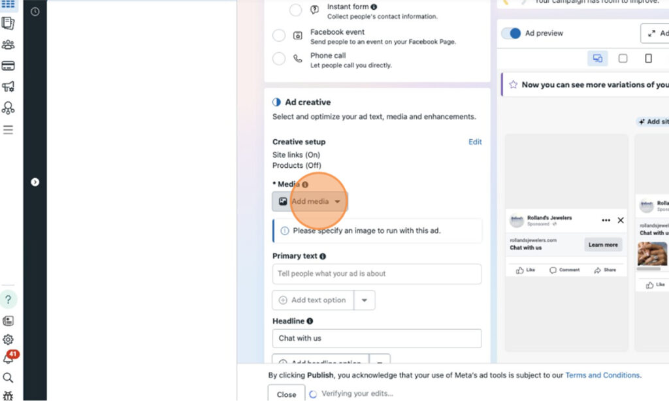Click the Help question mark icon
The image size is (669, 401).
point(8,300)
